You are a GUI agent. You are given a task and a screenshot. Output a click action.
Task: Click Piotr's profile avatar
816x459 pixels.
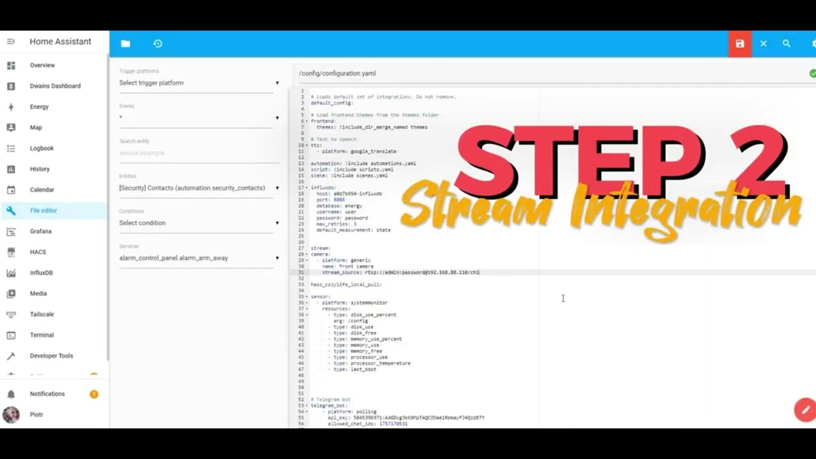click(x=11, y=414)
